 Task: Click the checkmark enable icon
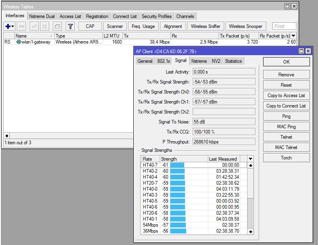[x=34, y=26]
